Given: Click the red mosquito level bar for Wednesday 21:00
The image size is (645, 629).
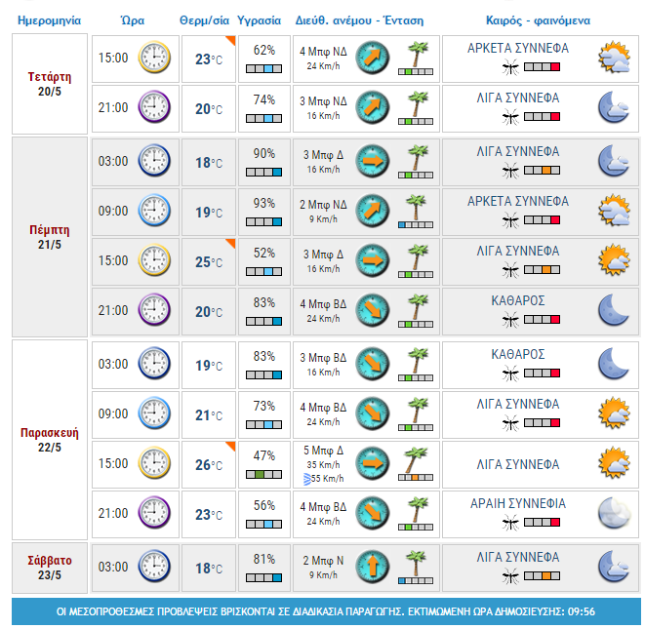Looking at the screenshot, I should [x=543, y=117].
